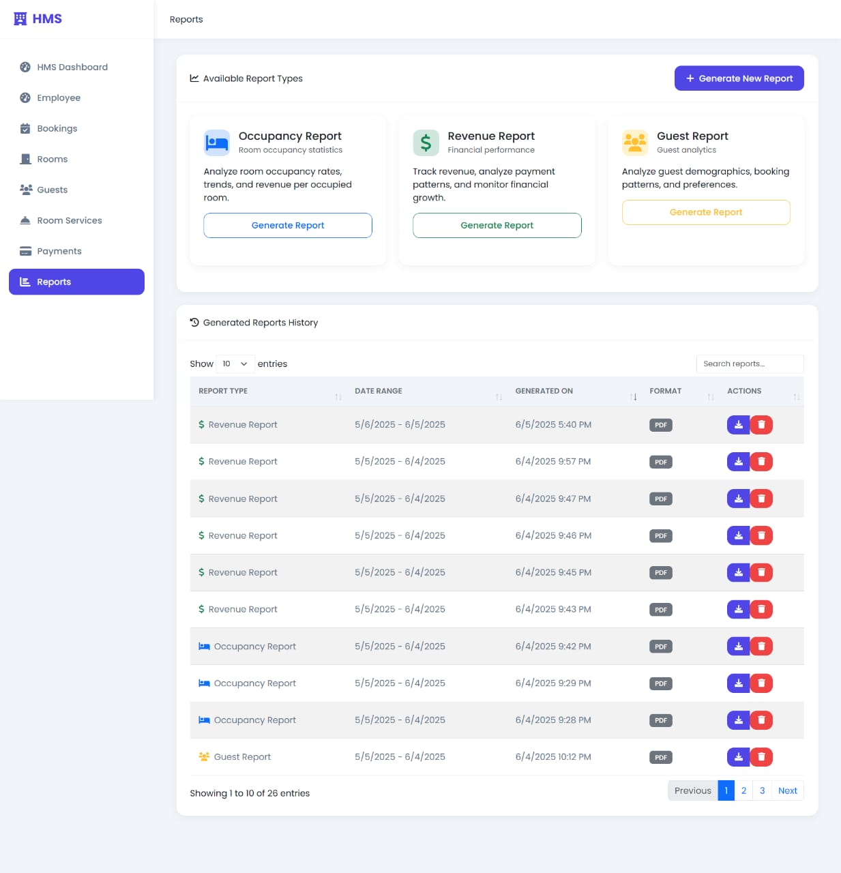Click the Previous pagination button
This screenshot has width=841, height=873.
tap(693, 790)
